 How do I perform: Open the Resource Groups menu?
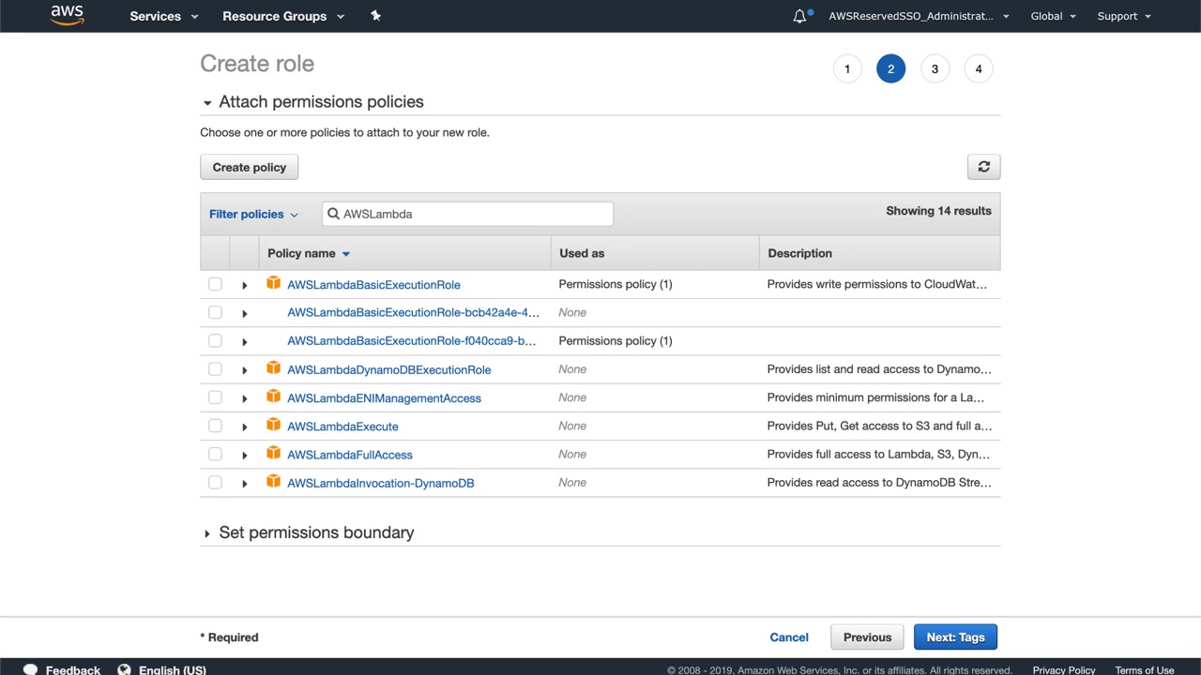point(282,16)
